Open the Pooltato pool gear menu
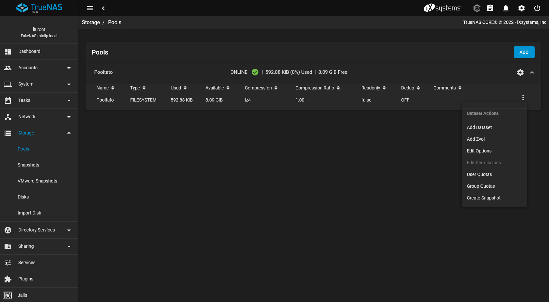 click(x=520, y=72)
